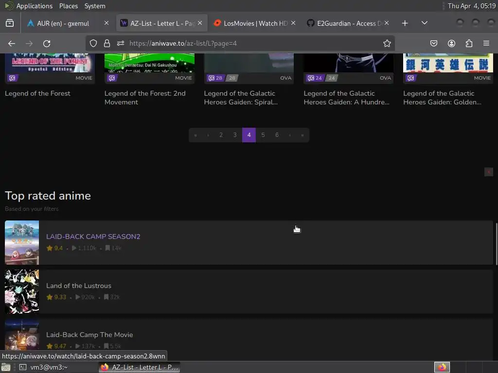
Task: Open Legend of Galactic Heroes Gaiden: Golden... link
Action: pos(442,98)
